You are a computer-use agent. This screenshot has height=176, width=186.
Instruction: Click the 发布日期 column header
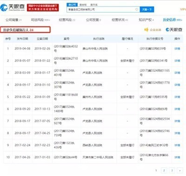pyautogui.click(x=22, y=39)
